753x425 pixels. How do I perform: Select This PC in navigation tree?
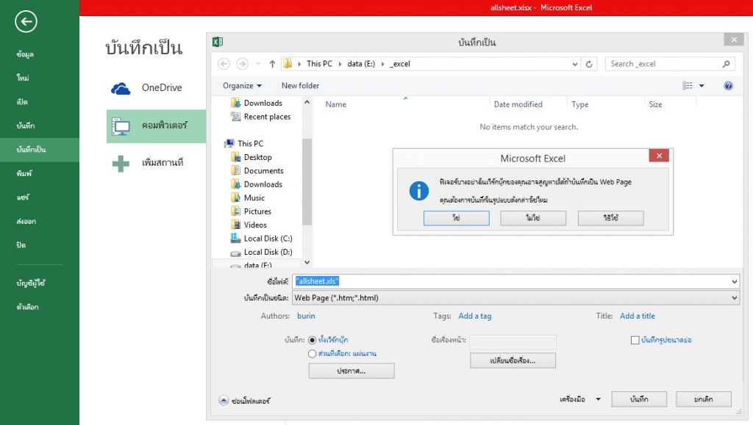[250, 143]
